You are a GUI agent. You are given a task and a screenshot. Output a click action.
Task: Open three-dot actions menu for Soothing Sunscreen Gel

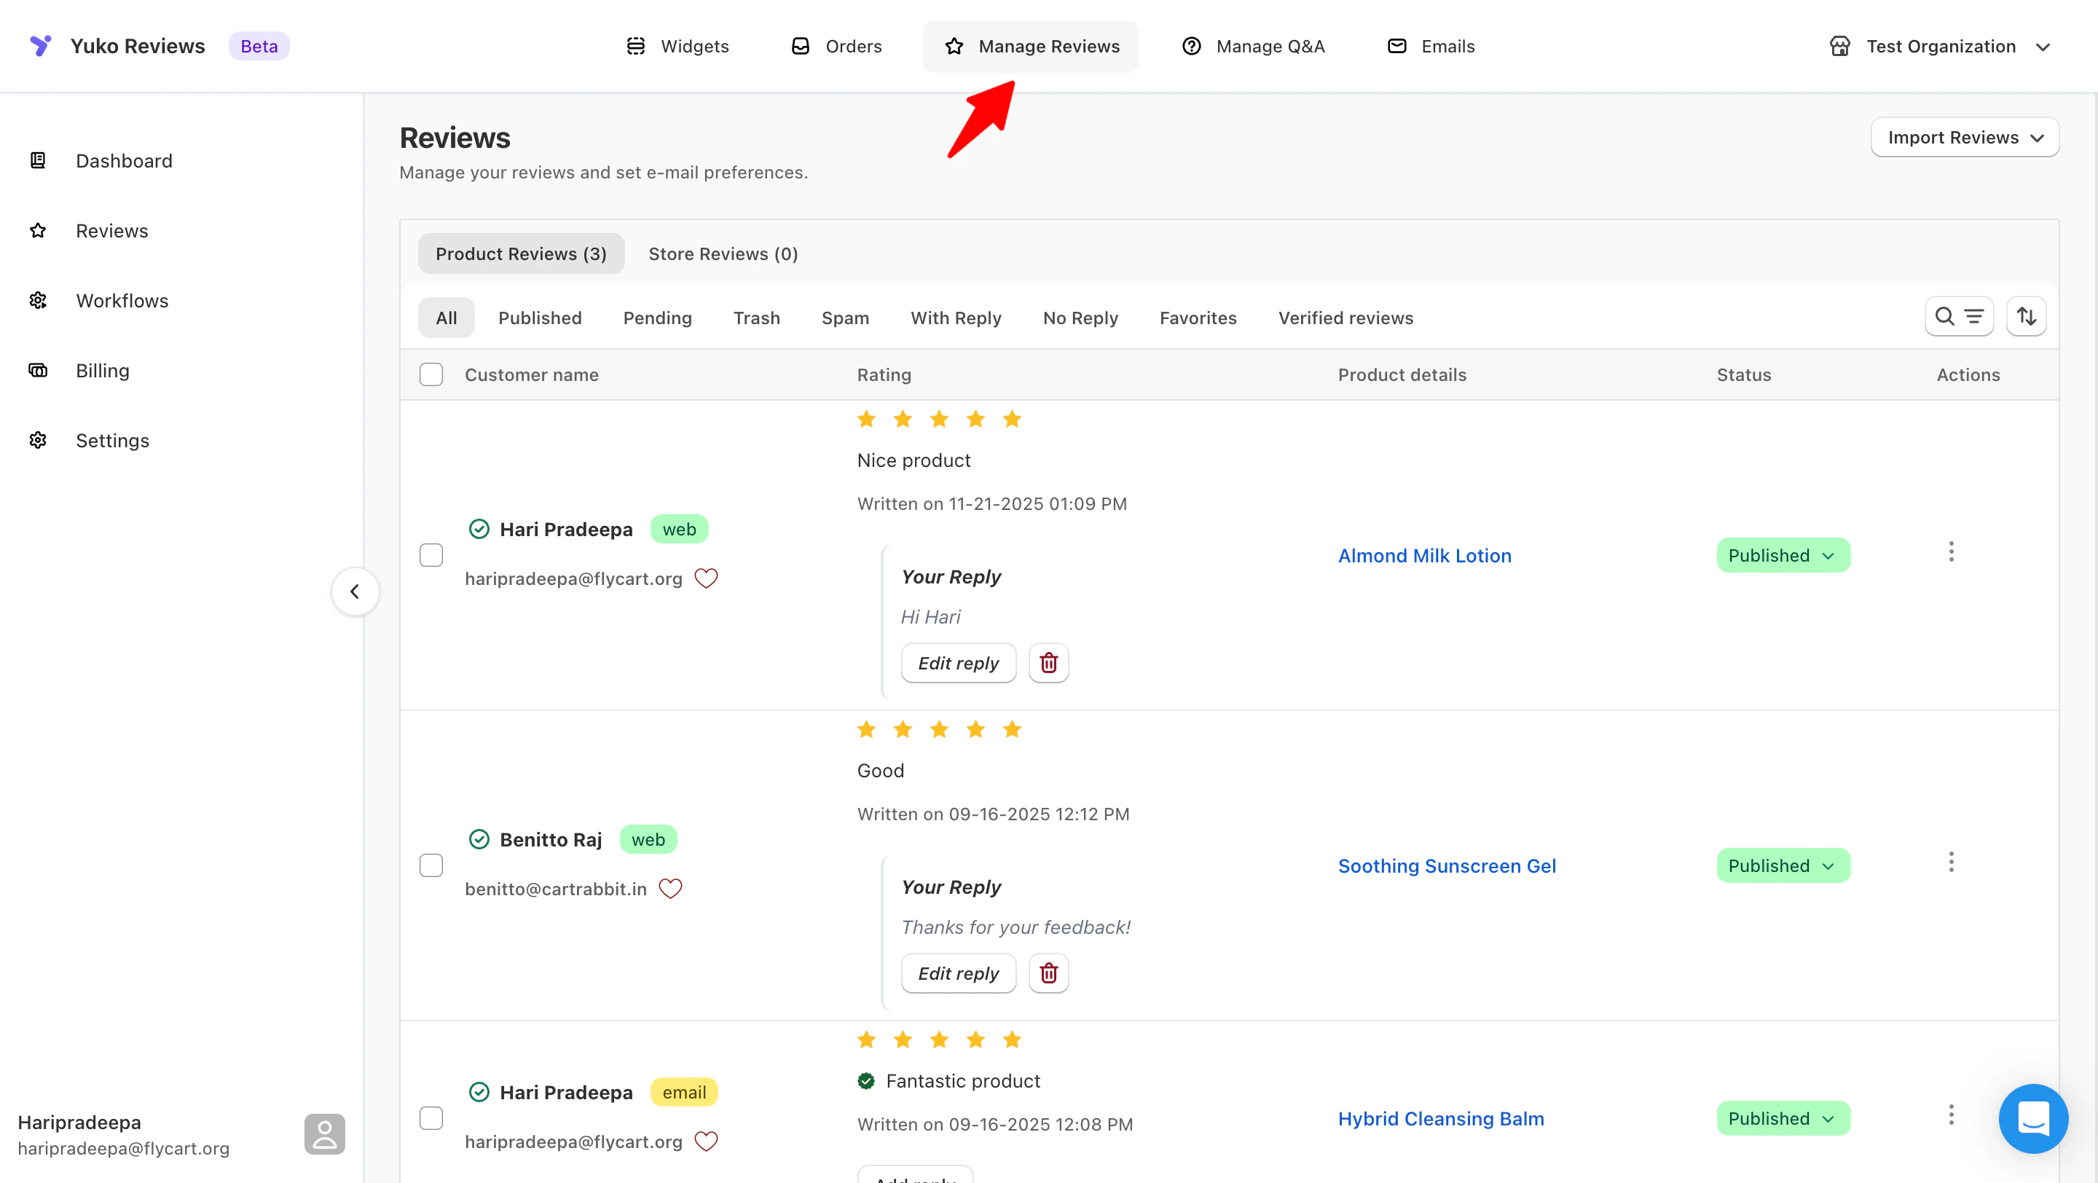1951,862
